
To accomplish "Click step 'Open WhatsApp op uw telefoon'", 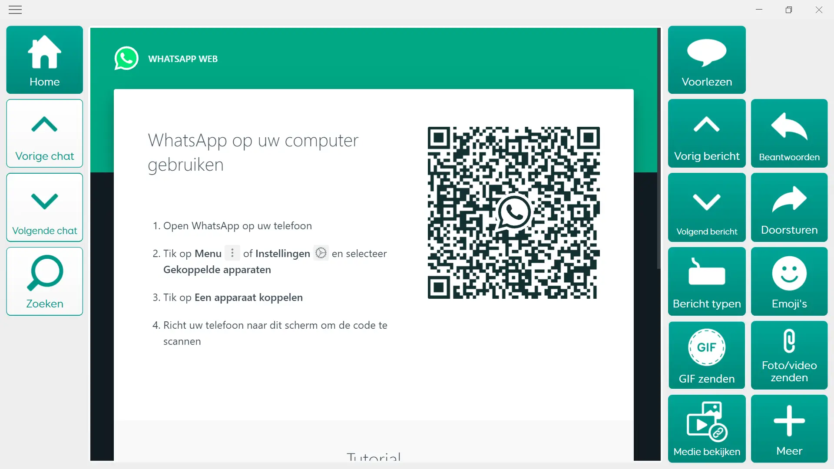I will (x=238, y=226).
